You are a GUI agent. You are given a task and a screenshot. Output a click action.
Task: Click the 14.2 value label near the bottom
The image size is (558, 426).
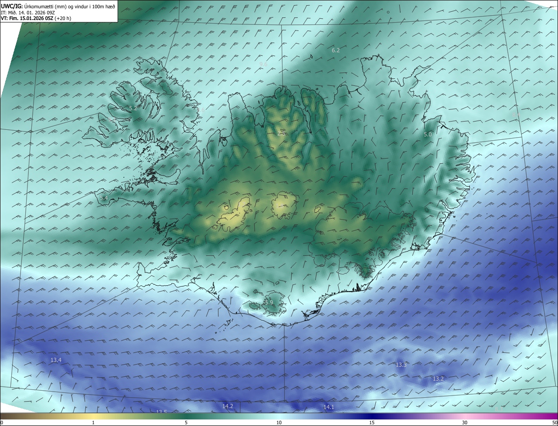coord(228,406)
